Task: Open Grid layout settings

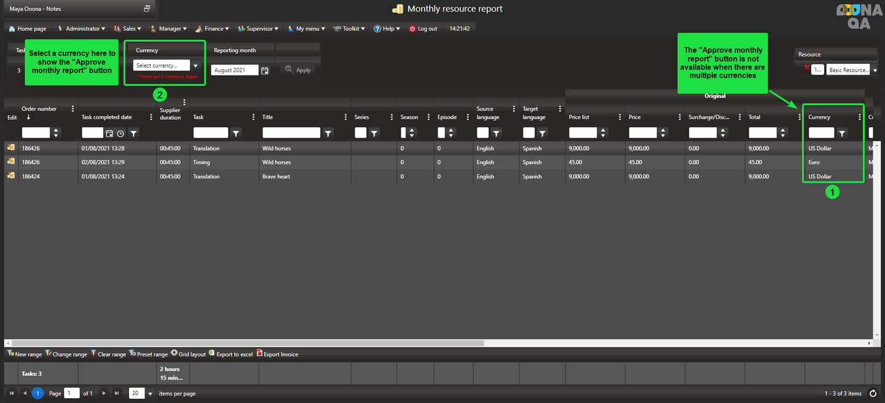Action: (175, 354)
